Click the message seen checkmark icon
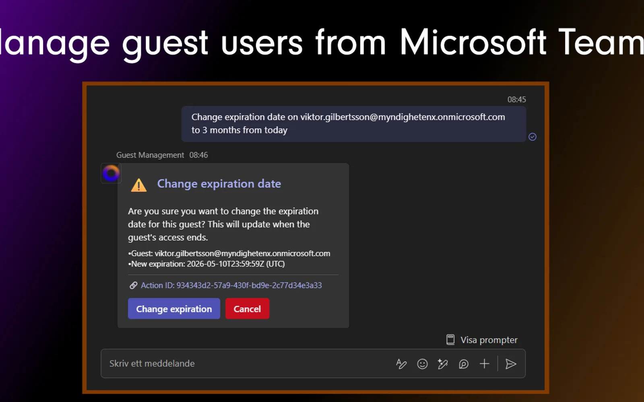This screenshot has height=402, width=644. coord(533,137)
